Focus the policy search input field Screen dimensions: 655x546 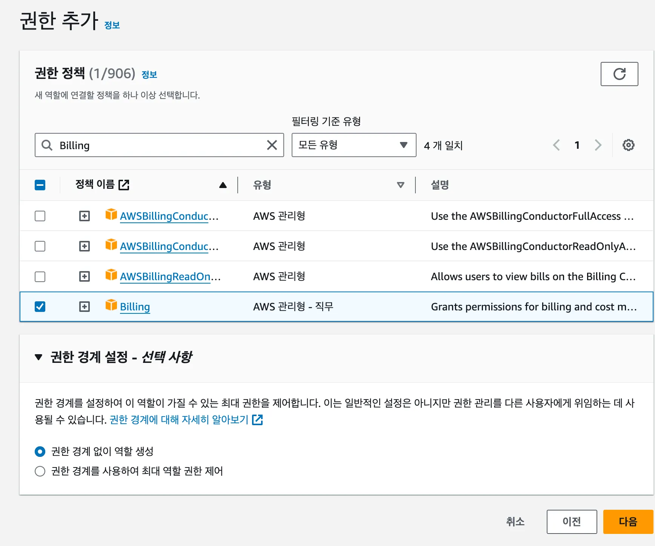pos(159,145)
